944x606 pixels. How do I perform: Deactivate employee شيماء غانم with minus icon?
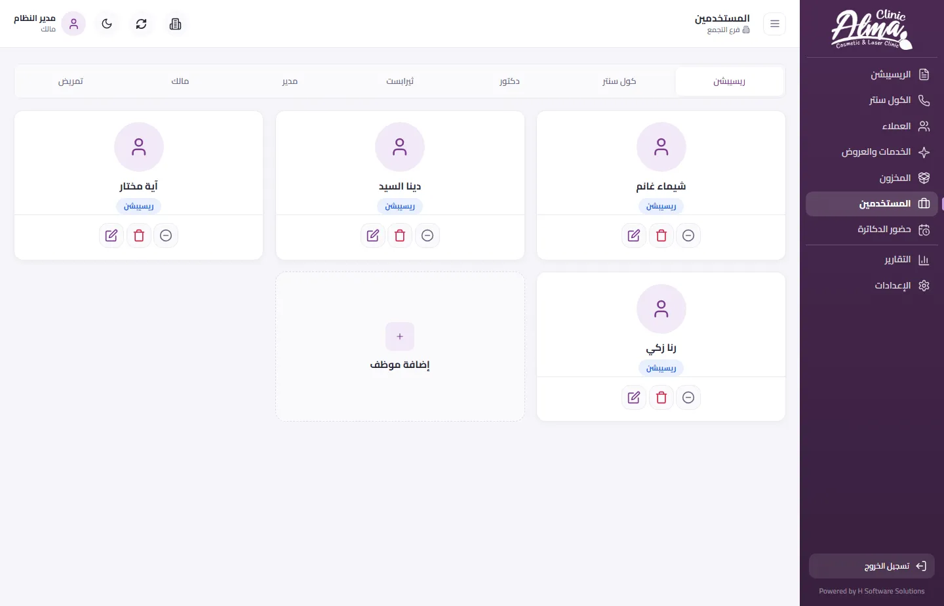(x=688, y=235)
